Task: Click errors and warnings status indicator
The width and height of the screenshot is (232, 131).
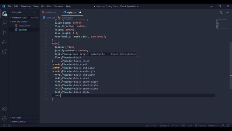Action: tap(7, 126)
